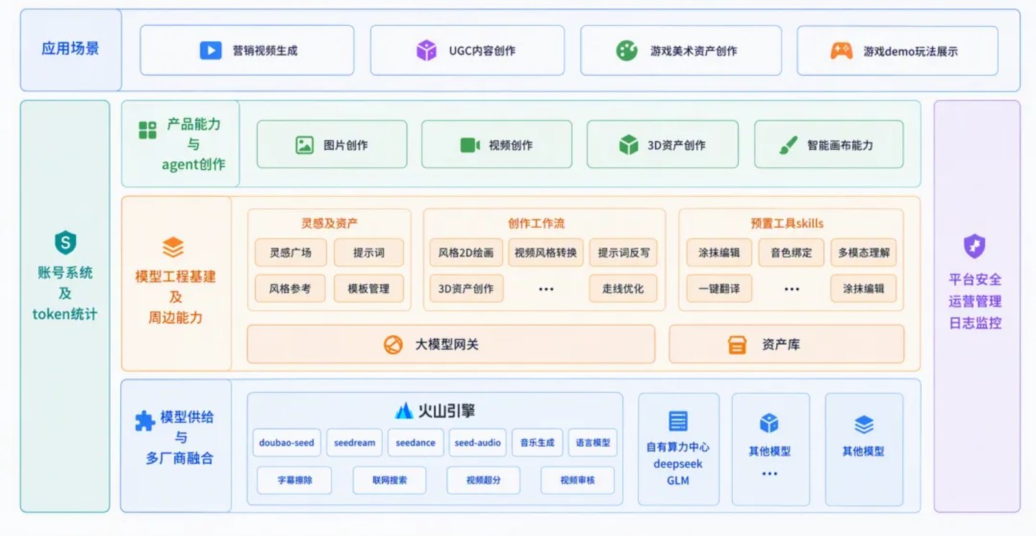Viewport: 1036px width, 536px height.
Task: Select the 风格参考 chip
Action: [x=290, y=289]
